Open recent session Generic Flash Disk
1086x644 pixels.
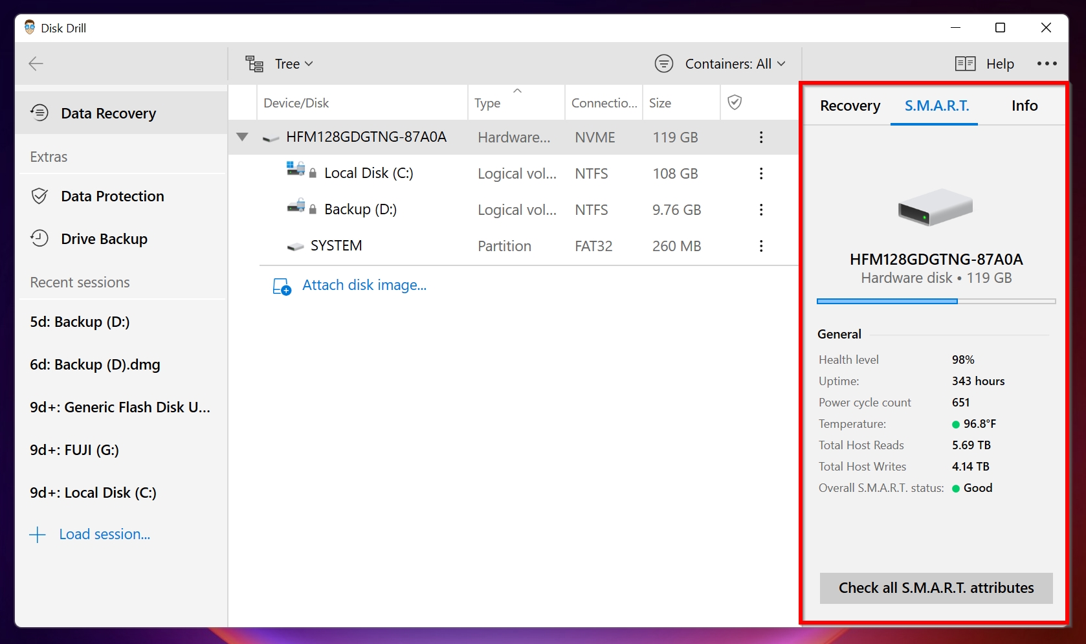(120, 407)
